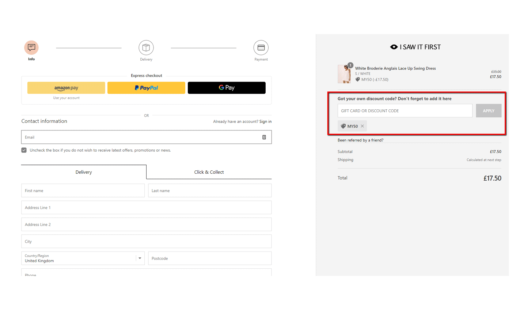Click the gift card or discount code field
The height and width of the screenshot is (310, 516).
(x=405, y=111)
